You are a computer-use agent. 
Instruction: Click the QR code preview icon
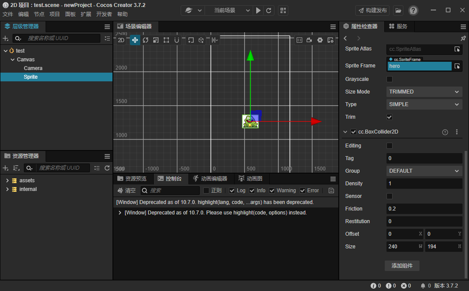coord(283,10)
